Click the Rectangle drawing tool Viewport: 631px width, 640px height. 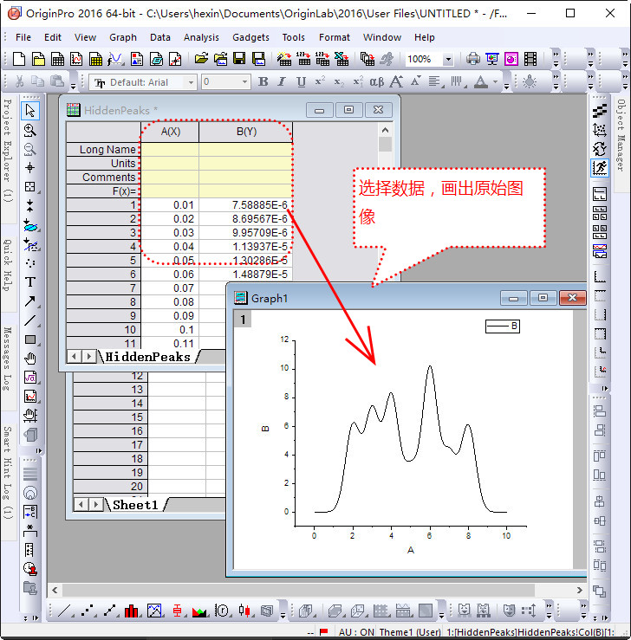[30, 339]
